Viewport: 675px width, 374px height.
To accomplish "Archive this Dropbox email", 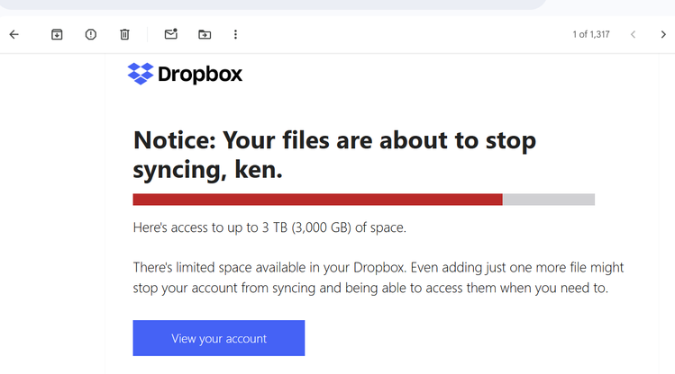I will point(57,34).
